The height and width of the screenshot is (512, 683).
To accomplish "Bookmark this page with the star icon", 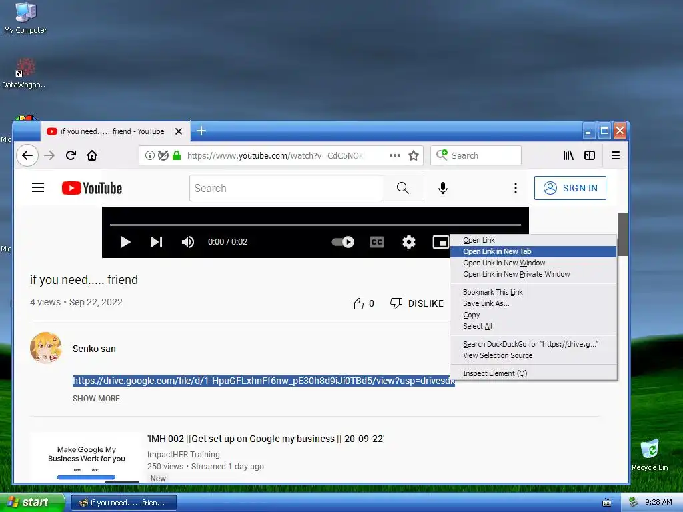I will pos(414,155).
